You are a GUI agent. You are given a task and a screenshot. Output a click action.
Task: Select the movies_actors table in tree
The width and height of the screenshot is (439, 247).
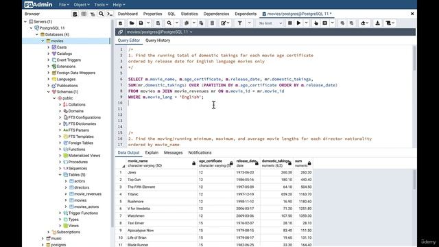(x=86, y=207)
